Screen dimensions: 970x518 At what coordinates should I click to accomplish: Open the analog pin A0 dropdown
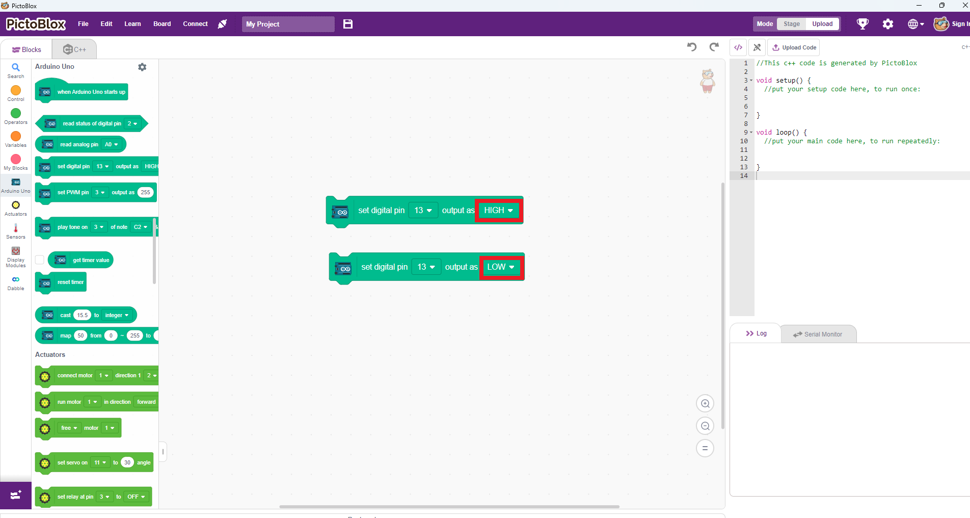[x=111, y=144]
